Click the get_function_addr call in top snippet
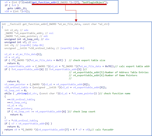This screenshot has height=136, width=152. [45, 2]
